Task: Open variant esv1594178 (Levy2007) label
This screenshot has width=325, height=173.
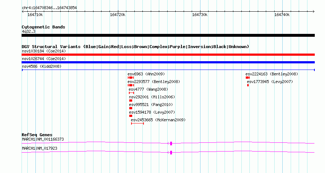Action: tap(152, 112)
